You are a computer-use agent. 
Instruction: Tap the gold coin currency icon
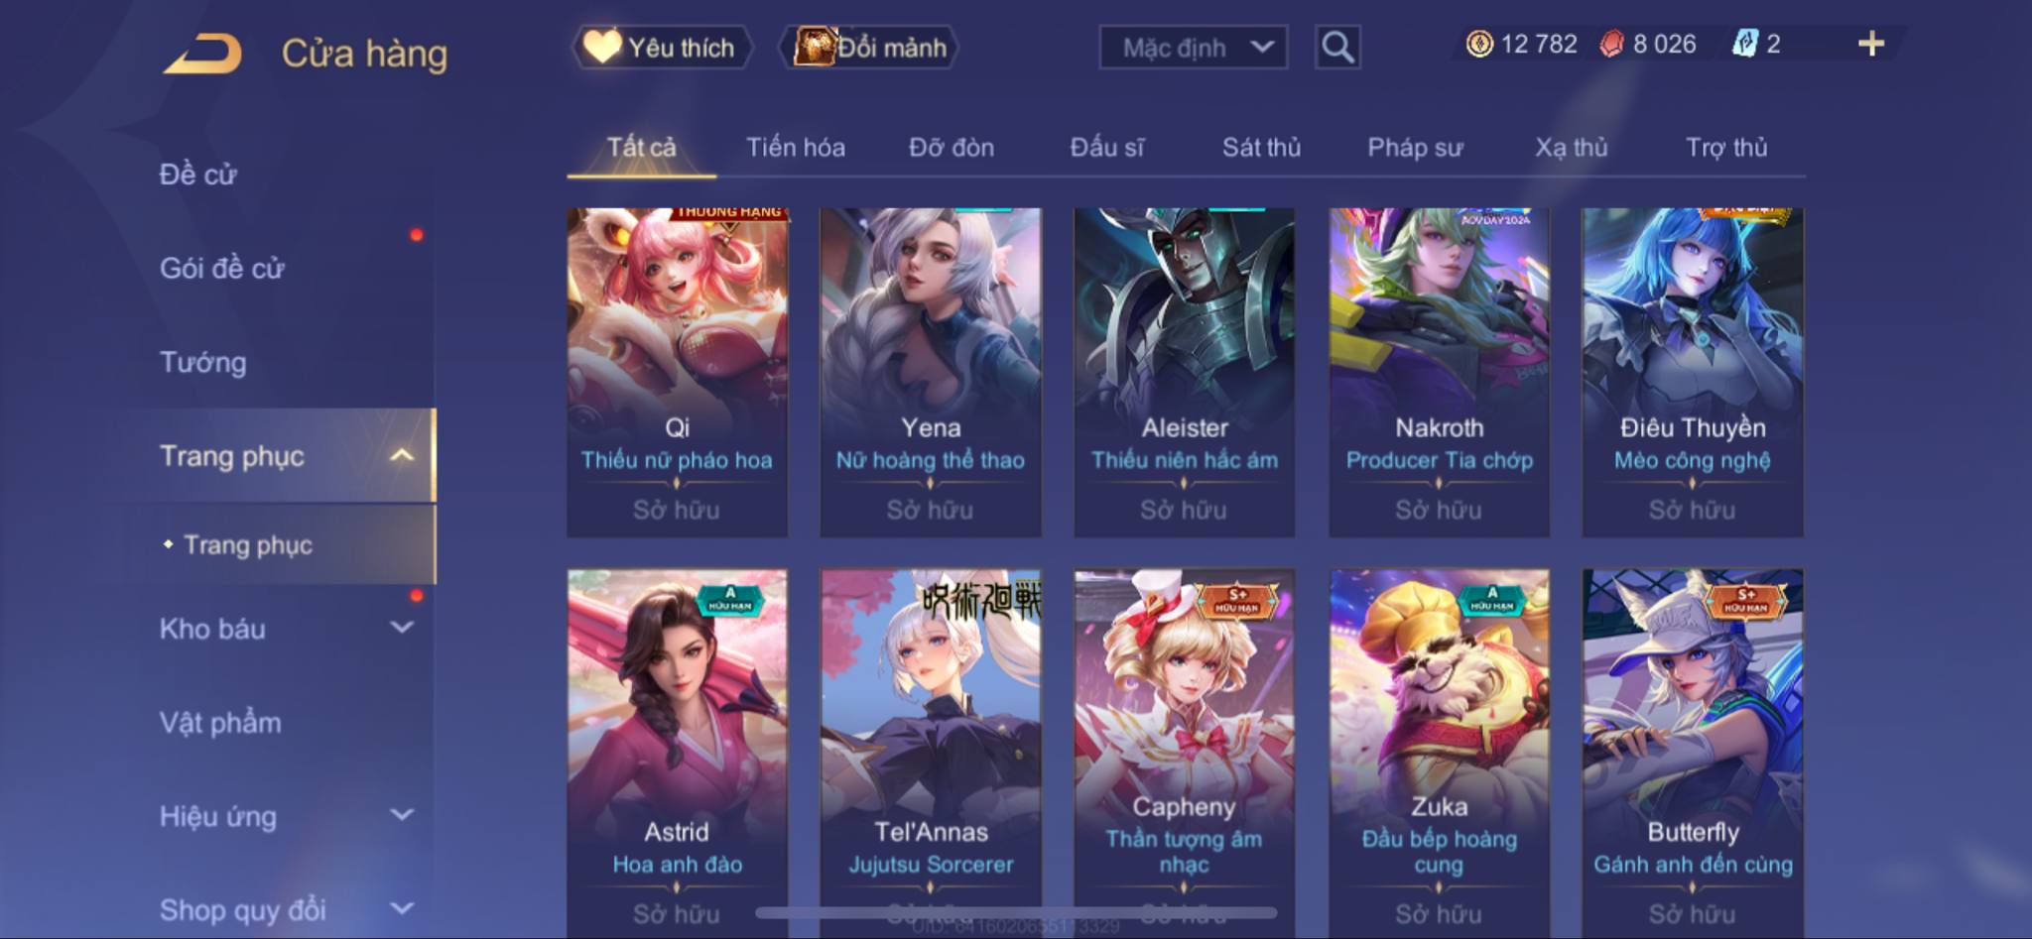[x=1479, y=44]
